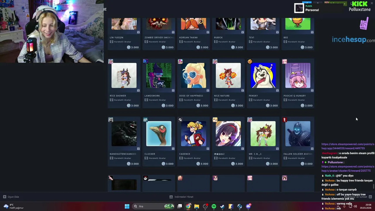
Task: Select the Poochi Q Hungry avatar thumbnail
Action: (298, 75)
